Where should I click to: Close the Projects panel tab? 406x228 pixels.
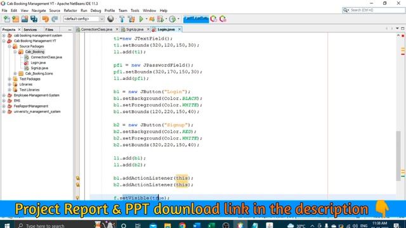19,30
